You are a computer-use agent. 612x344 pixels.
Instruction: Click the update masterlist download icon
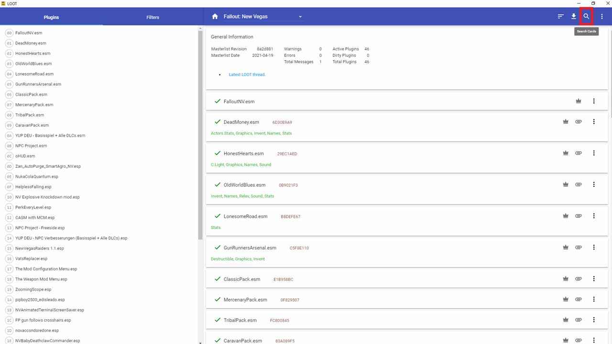[574, 17]
